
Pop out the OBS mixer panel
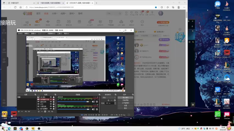99,94
